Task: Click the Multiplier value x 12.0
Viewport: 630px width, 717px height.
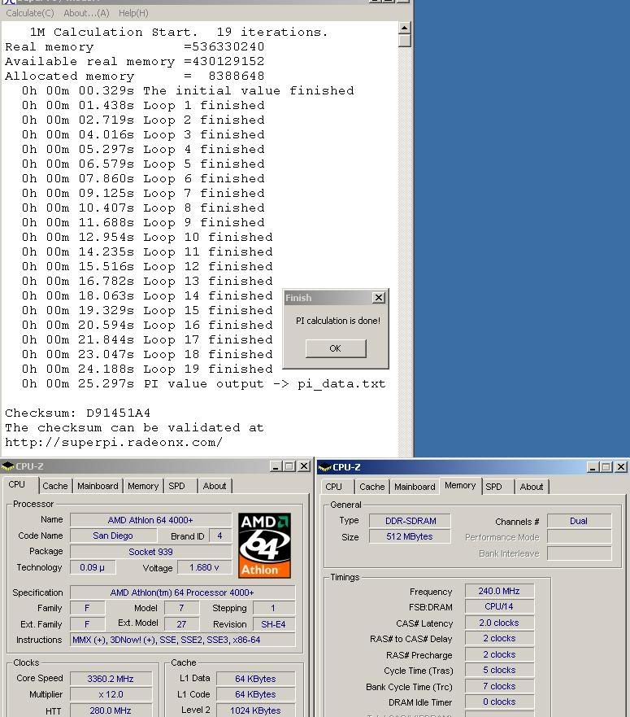Action: [111, 694]
